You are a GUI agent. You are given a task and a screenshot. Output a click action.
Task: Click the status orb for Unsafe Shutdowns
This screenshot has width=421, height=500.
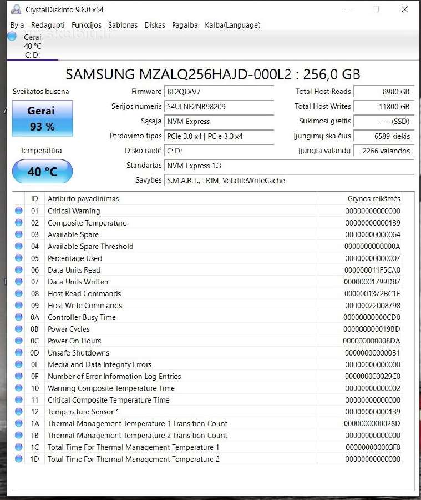coord(19,352)
